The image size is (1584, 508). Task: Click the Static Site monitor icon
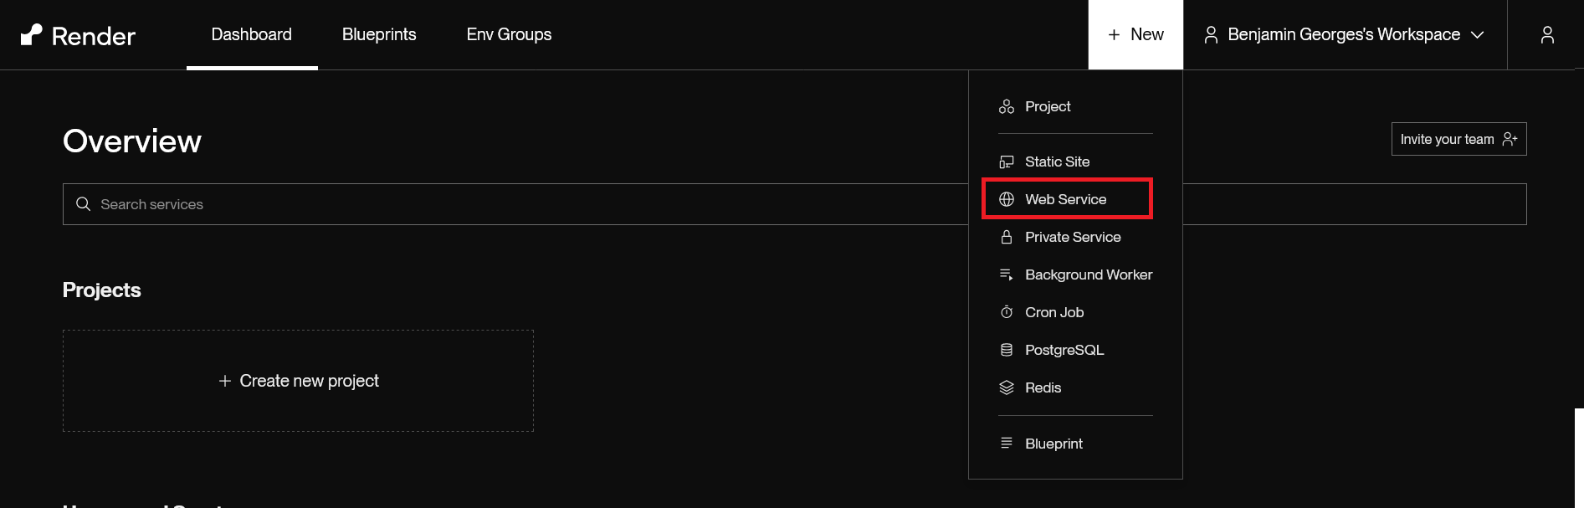coord(1007,162)
